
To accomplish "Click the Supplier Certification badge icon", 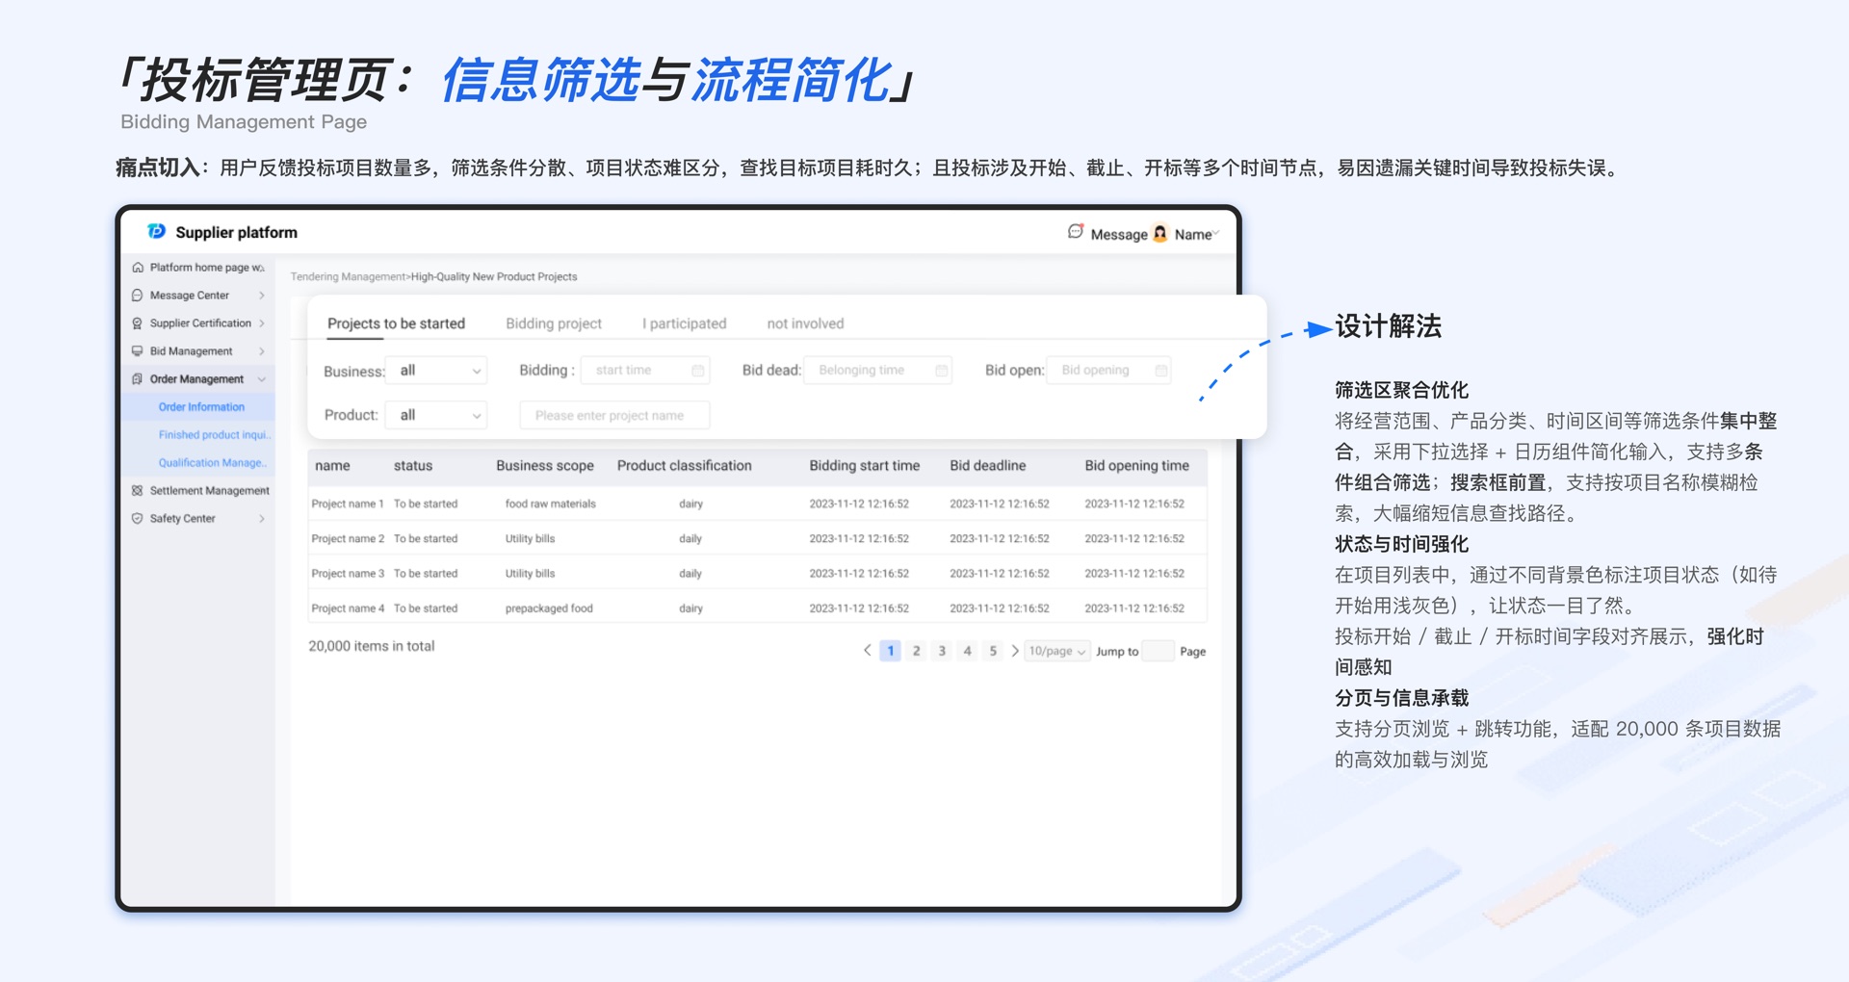I will click(x=137, y=323).
